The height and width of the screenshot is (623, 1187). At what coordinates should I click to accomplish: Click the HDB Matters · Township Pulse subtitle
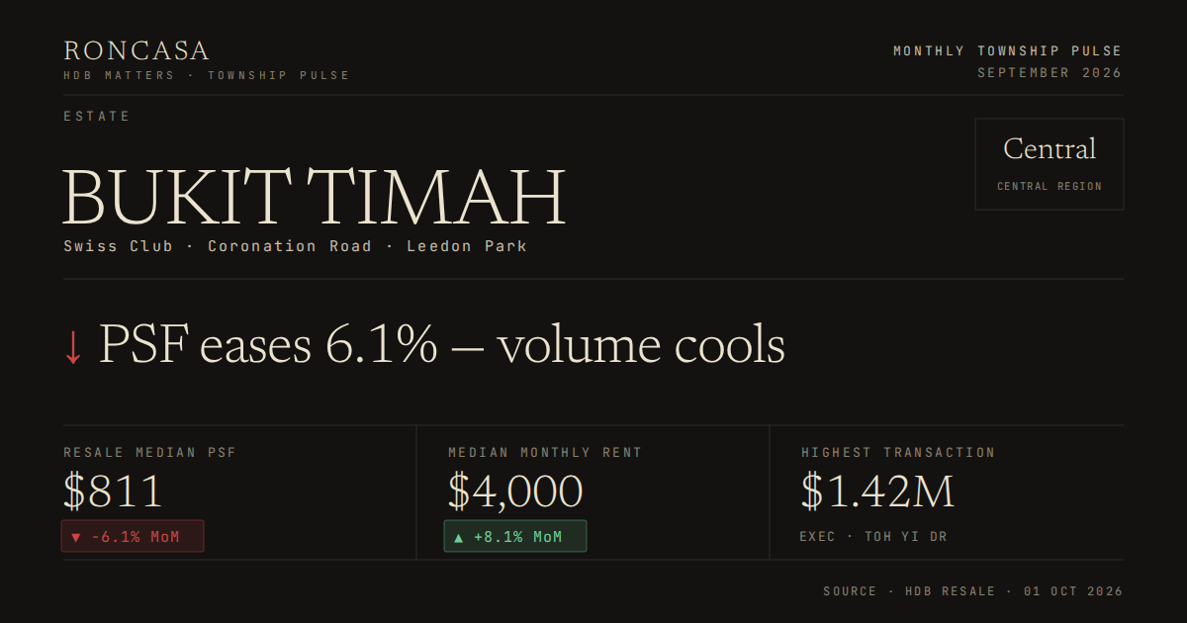207,75
